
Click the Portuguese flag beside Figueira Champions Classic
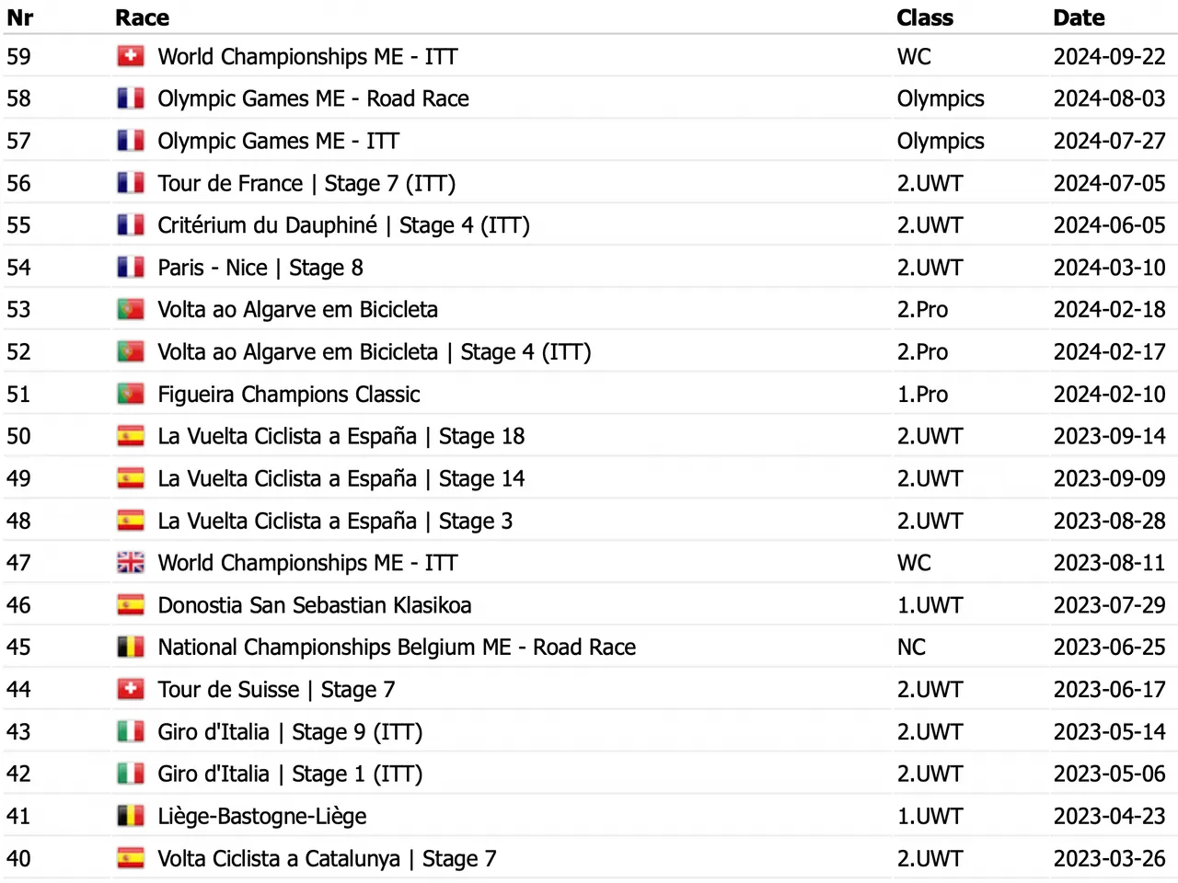pyautogui.click(x=131, y=395)
